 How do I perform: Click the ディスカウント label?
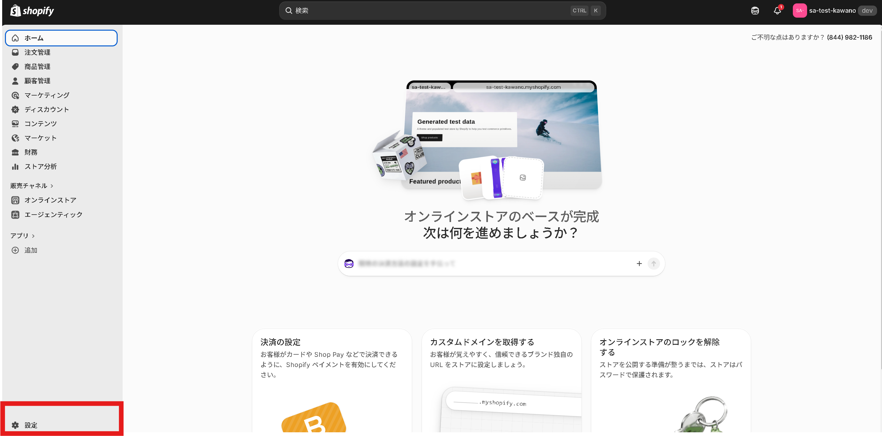(47, 109)
